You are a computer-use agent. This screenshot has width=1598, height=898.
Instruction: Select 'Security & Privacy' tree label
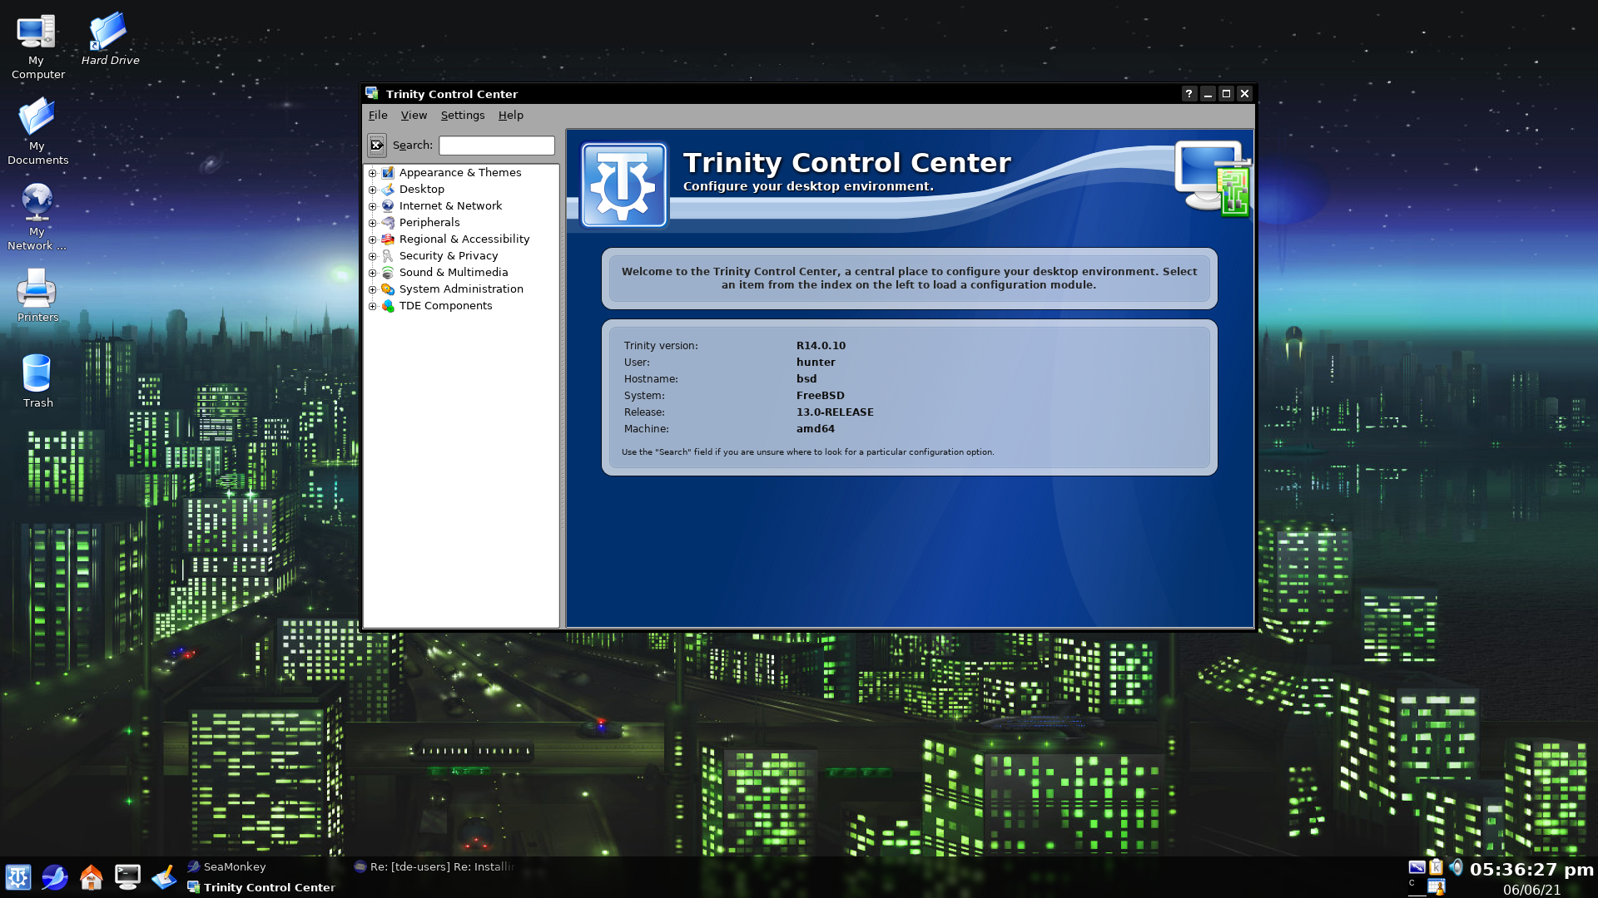[448, 256]
